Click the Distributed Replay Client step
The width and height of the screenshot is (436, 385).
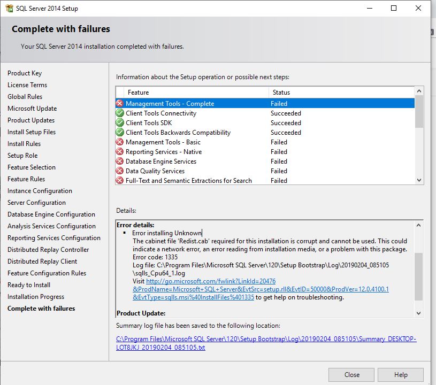pos(42,261)
